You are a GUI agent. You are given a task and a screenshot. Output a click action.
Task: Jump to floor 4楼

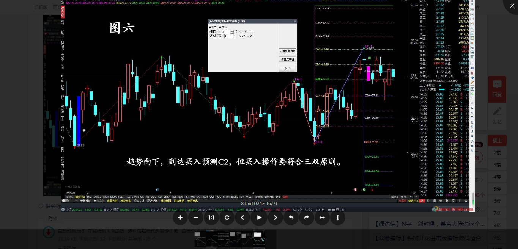pyautogui.click(x=497, y=177)
